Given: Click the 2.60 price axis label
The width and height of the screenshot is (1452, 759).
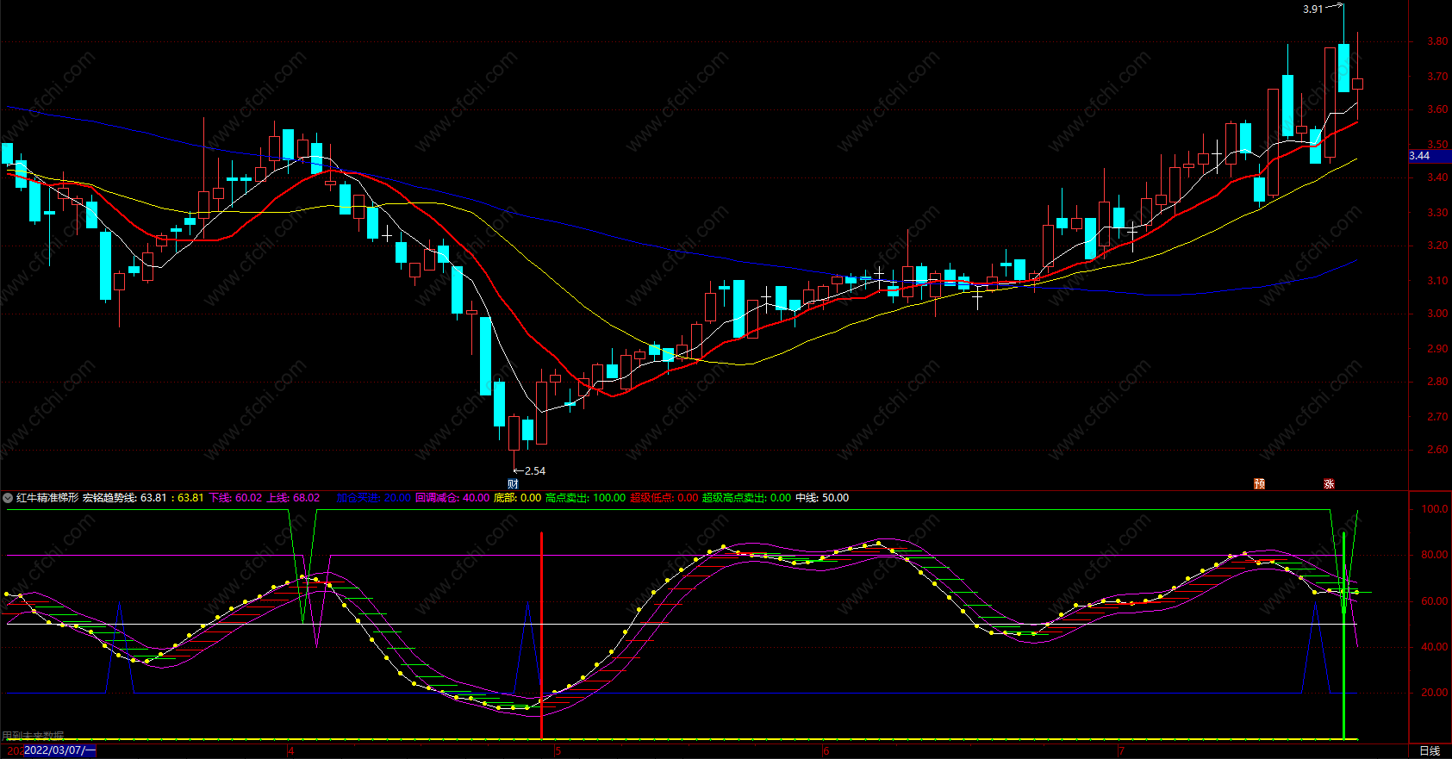Looking at the screenshot, I should click(1437, 450).
